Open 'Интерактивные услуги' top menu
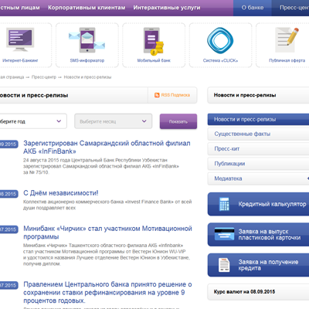 point(167,8)
